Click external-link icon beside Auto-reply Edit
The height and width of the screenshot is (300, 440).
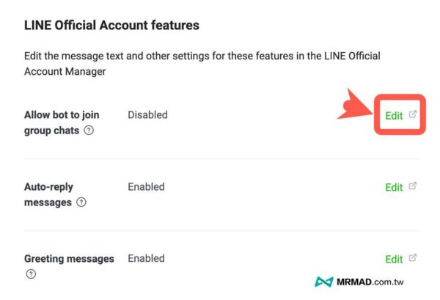(x=413, y=186)
